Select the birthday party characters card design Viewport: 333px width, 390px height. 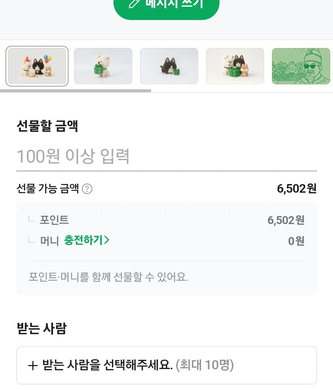pos(37,66)
